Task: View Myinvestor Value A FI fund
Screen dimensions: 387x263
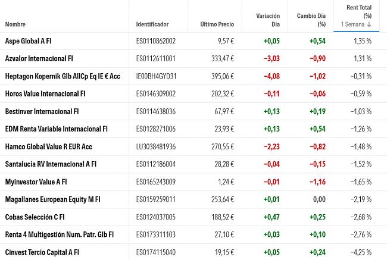Action: coord(36,181)
